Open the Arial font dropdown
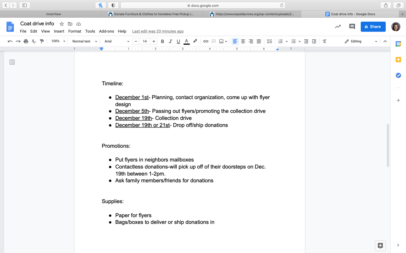Image resolution: width=406 pixels, height=253 pixels. coord(117,41)
